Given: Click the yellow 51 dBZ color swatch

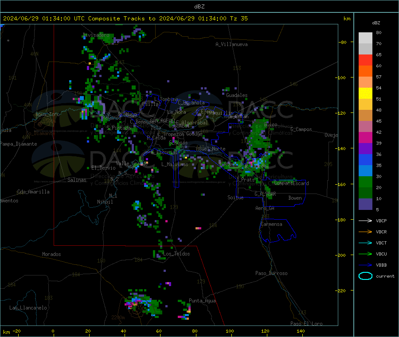Looking at the screenshot, I should pos(365,93).
